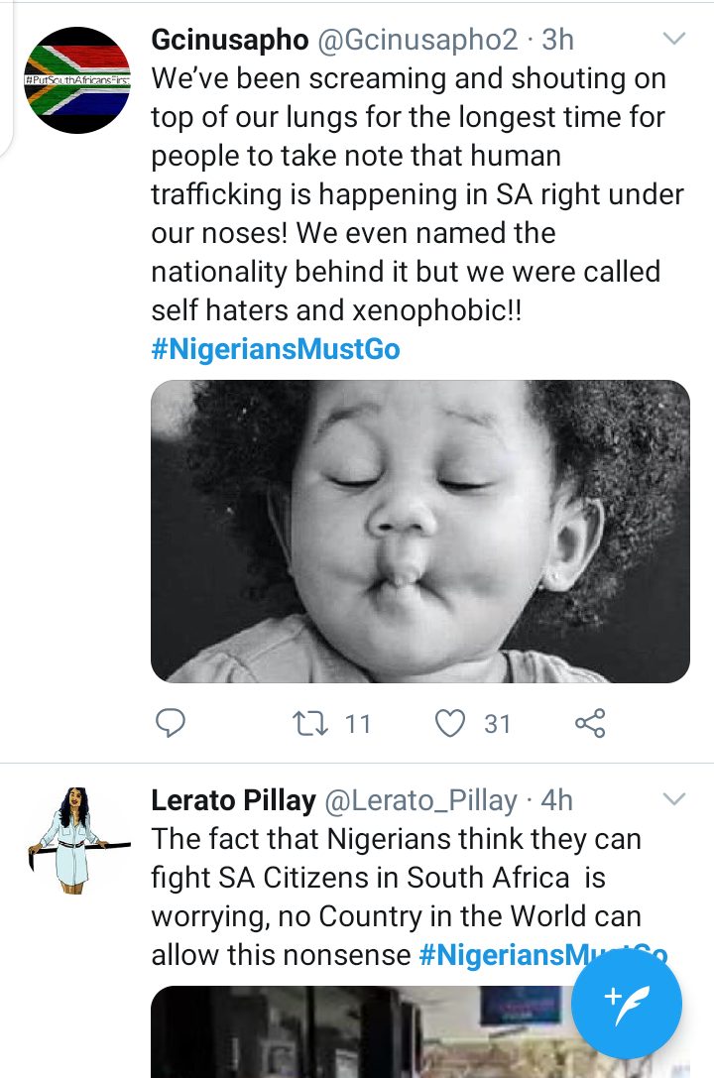Open the image in Lerato Pillay's tweet
This screenshot has height=1078, width=714.
point(357,1031)
